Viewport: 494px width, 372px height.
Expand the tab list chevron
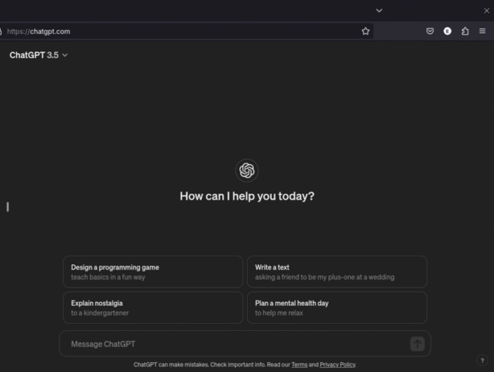point(379,11)
